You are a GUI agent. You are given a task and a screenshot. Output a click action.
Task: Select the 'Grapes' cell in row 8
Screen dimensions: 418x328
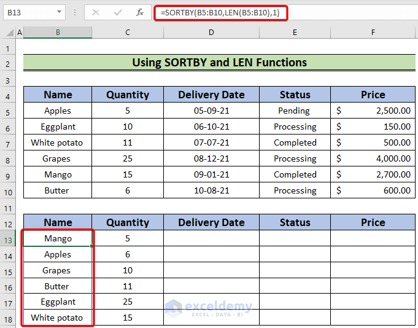coord(58,158)
